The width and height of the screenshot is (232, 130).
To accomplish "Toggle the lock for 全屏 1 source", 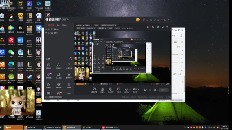I will [49, 33].
